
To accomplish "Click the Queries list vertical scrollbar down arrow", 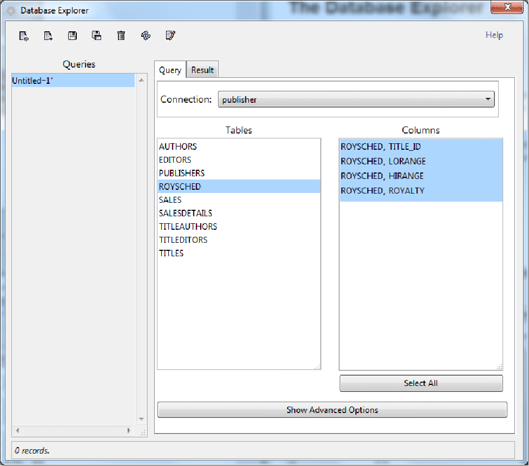I will [x=142, y=419].
